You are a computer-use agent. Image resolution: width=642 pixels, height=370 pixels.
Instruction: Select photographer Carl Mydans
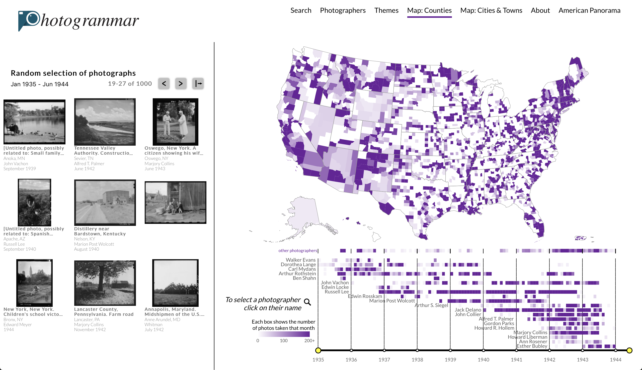302,269
